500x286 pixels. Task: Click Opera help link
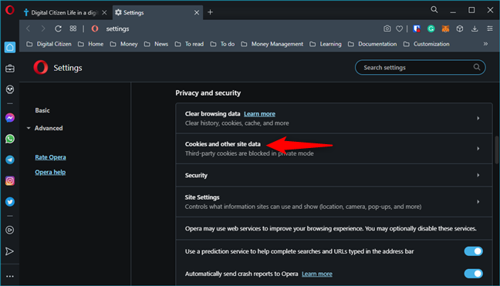pyautogui.click(x=50, y=172)
